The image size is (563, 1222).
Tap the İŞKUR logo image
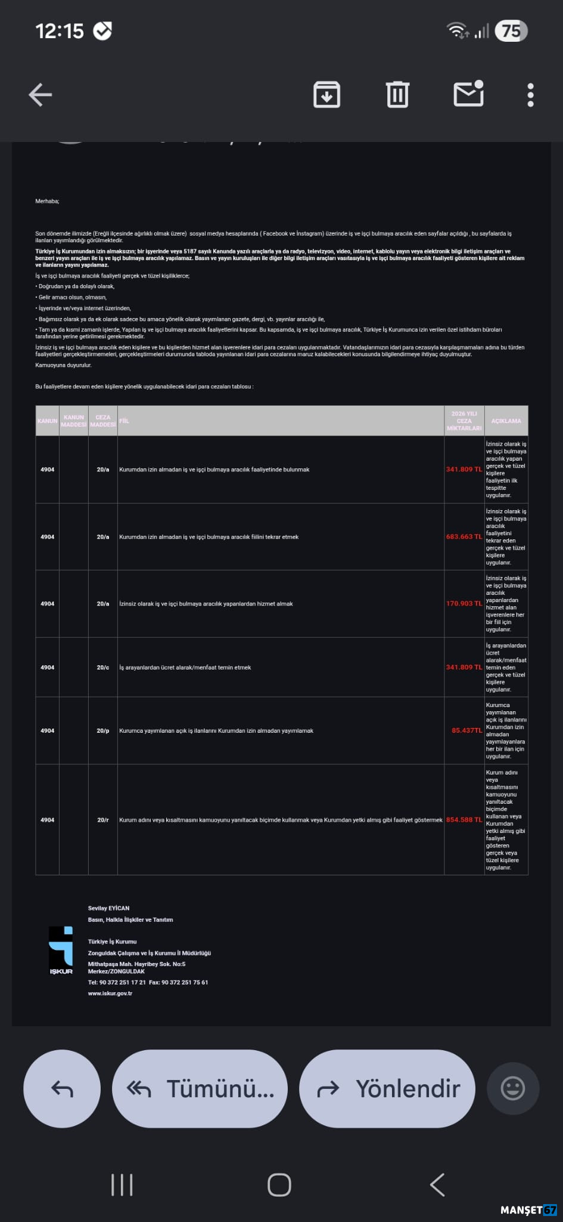[x=61, y=950]
